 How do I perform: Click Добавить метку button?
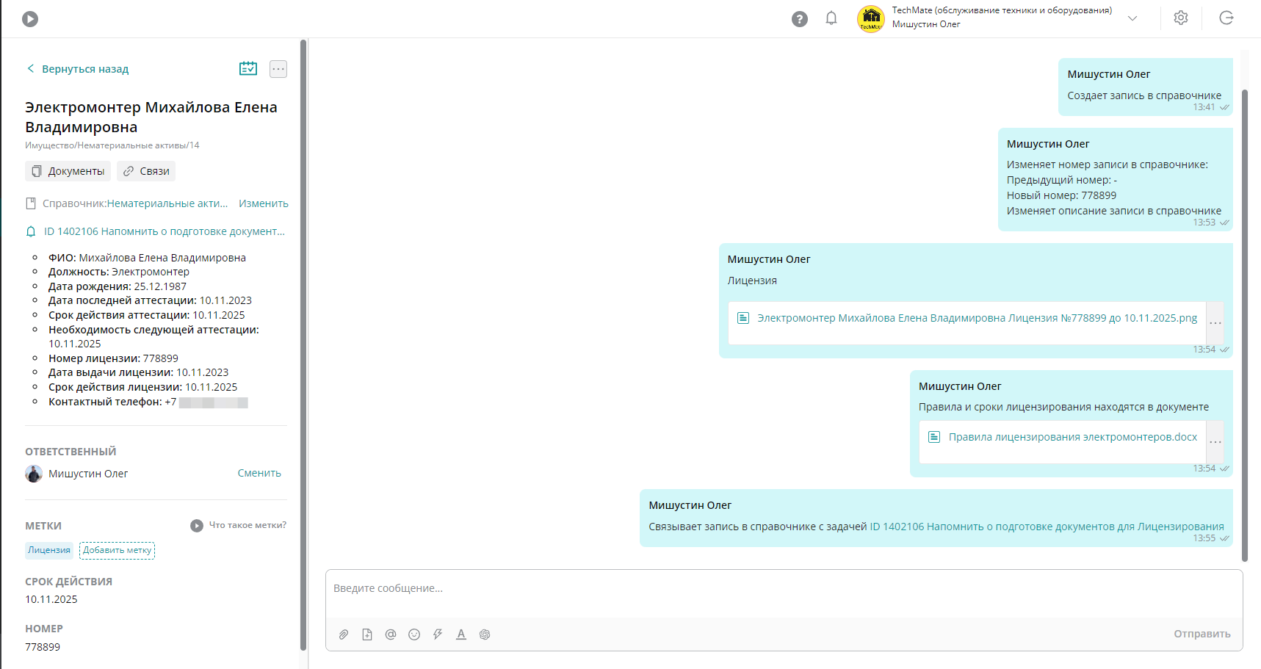pyautogui.click(x=118, y=550)
